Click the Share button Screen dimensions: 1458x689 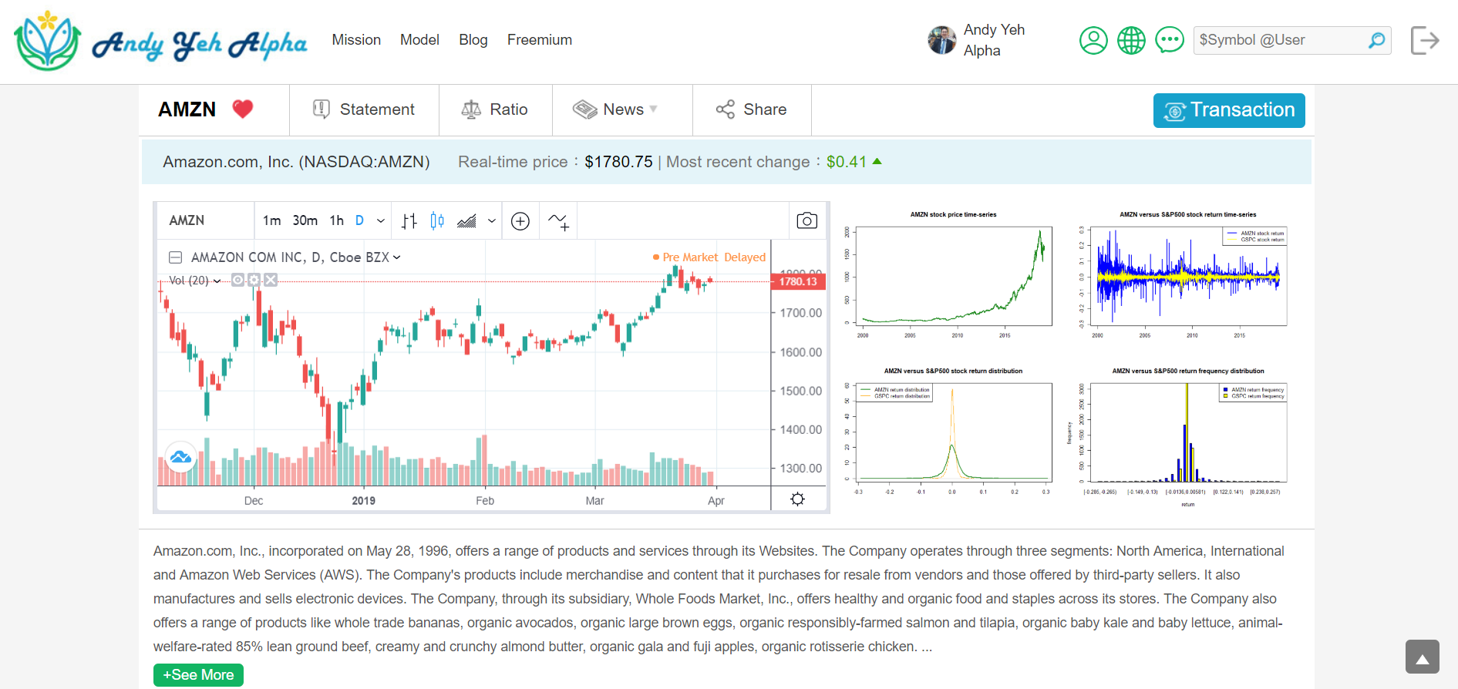pyautogui.click(x=752, y=109)
